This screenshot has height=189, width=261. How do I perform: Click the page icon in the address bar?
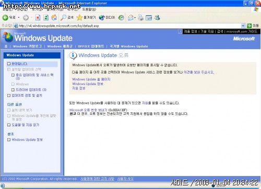(x=16, y=26)
